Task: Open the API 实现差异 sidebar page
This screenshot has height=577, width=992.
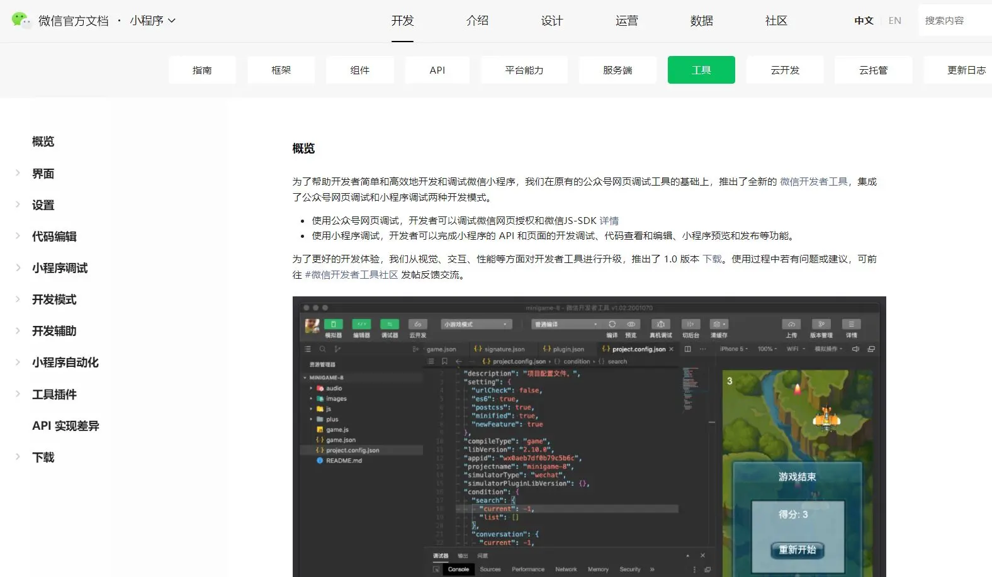Action: 65,426
